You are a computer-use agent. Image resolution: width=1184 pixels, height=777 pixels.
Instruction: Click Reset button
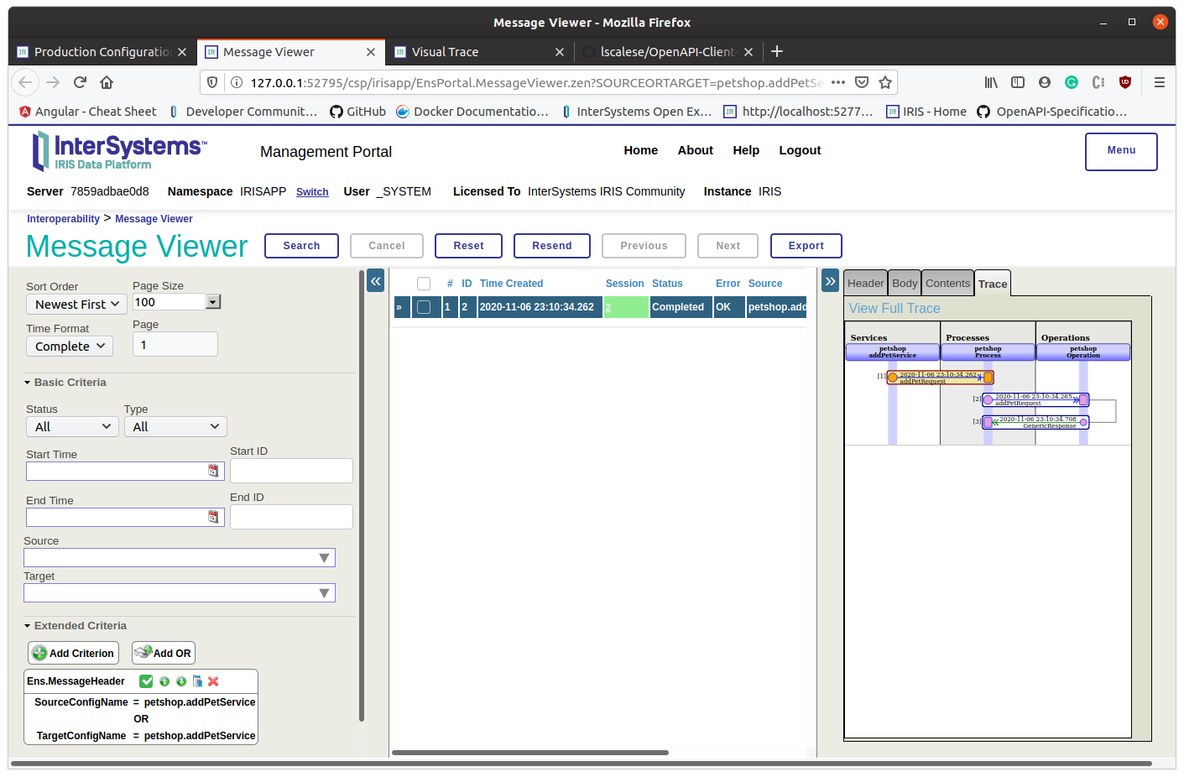coord(468,246)
